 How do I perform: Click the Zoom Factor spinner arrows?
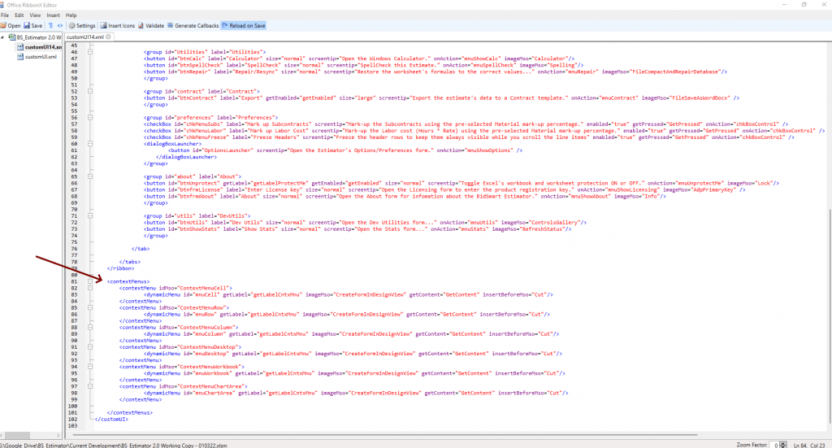pos(783,445)
